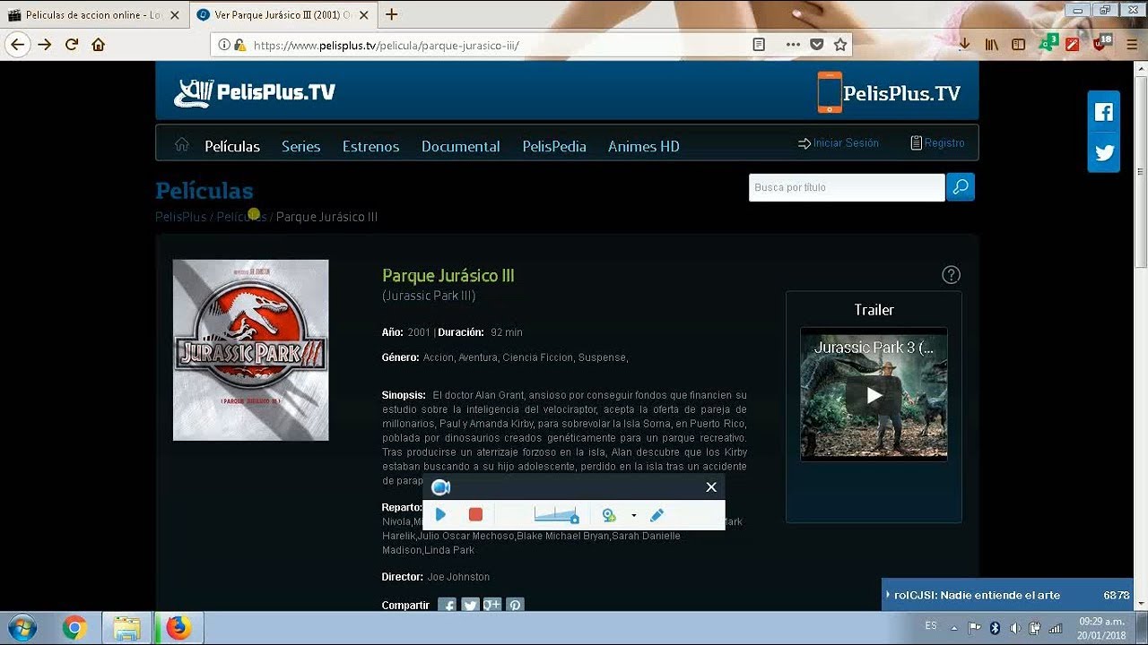Share on Google Plus under Compartir
Screen dimensions: 1148x645
(x=491, y=605)
